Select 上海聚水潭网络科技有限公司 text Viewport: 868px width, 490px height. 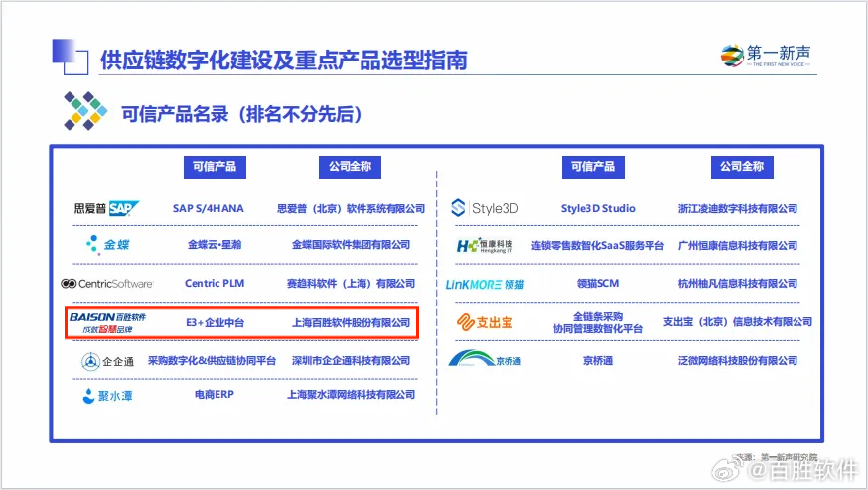(x=351, y=395)
